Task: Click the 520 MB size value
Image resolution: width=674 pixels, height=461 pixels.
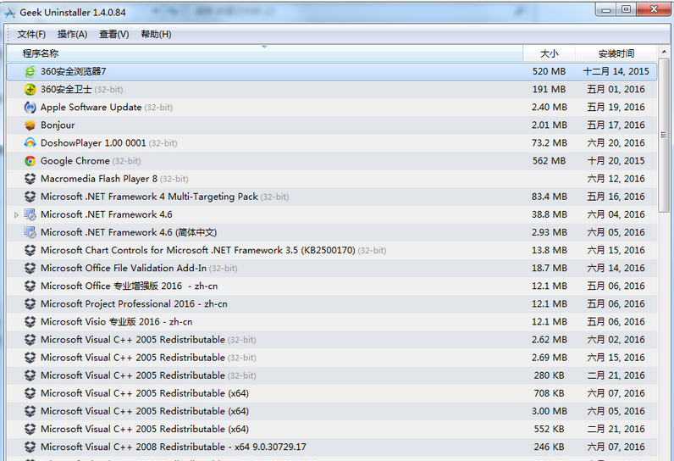Action: (x=549, y=71)
